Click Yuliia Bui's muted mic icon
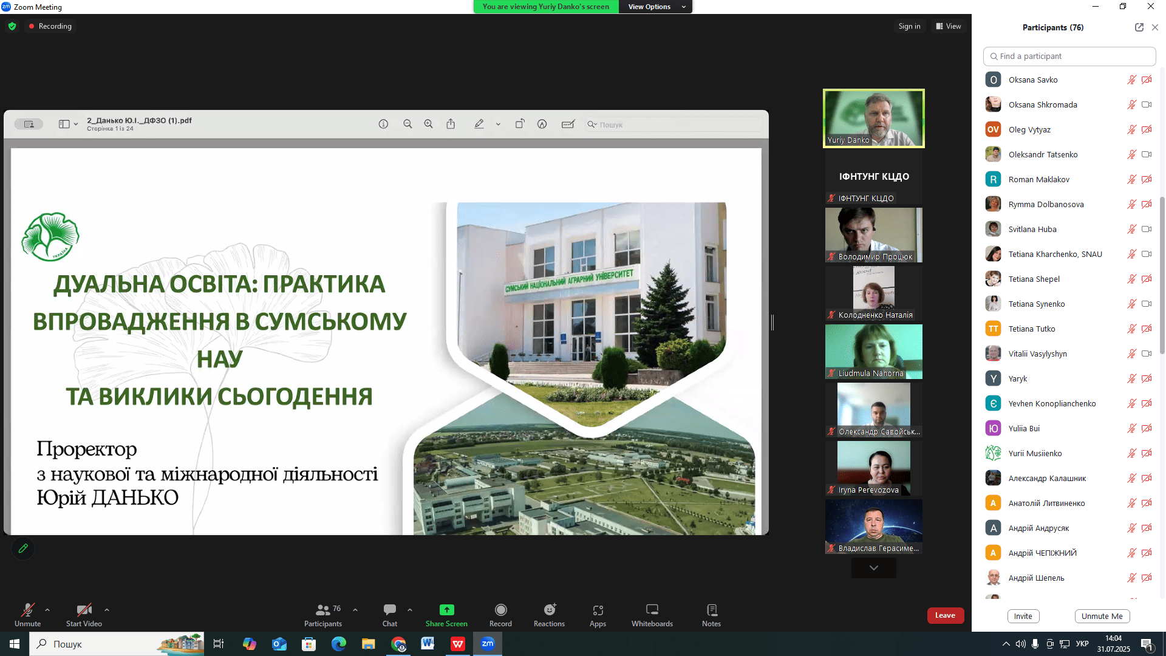The height and width of the screenshot is (656, 1166). tap(1131, 428)
